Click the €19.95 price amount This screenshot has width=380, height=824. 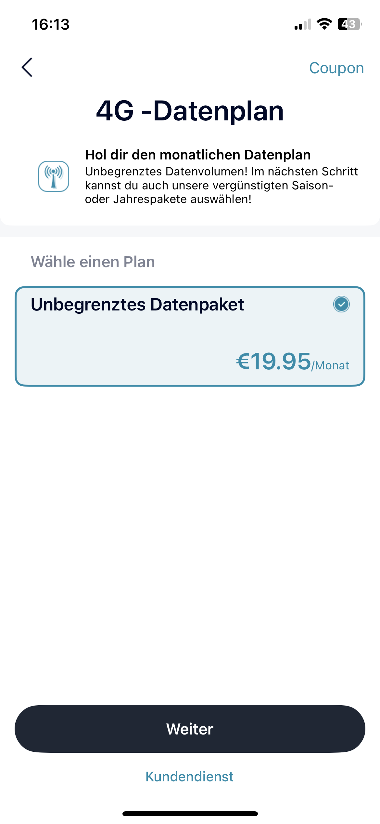tap(273, 361)
